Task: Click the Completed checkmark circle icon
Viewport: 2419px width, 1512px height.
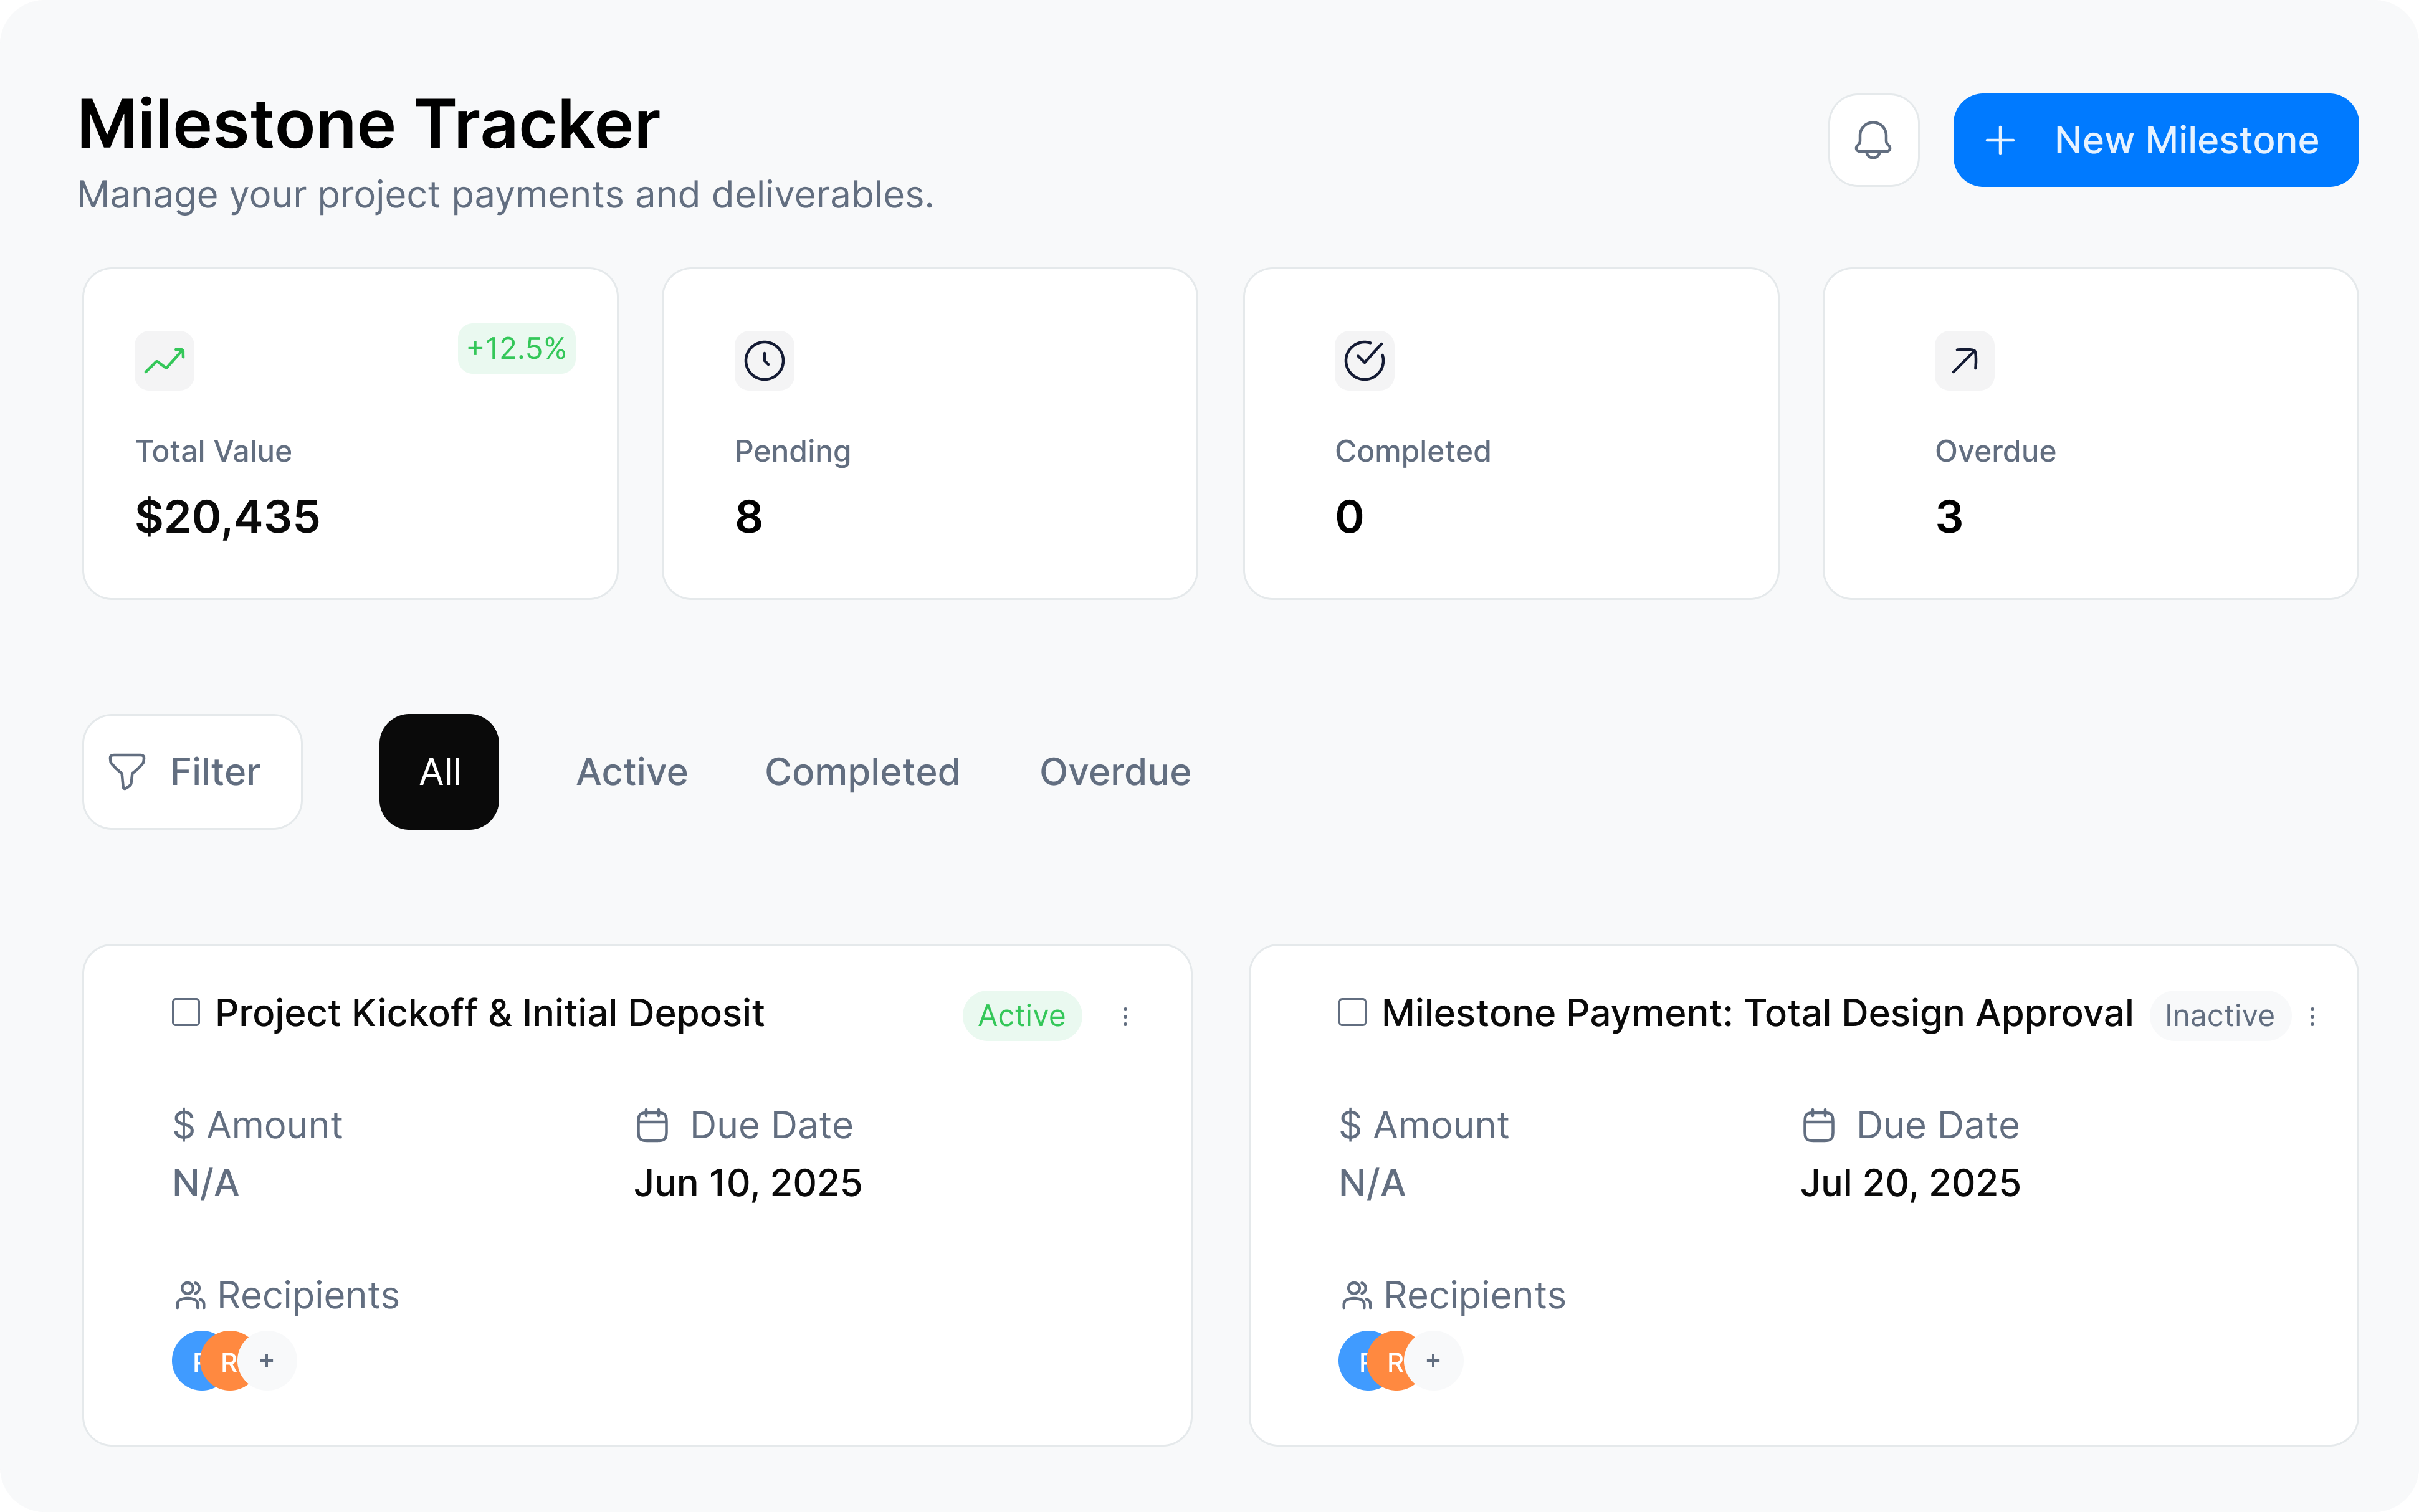Action: [1364, 360]
